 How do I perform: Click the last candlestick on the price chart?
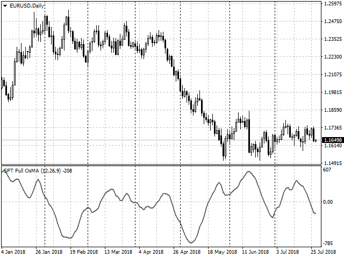[x=316, y=141]
